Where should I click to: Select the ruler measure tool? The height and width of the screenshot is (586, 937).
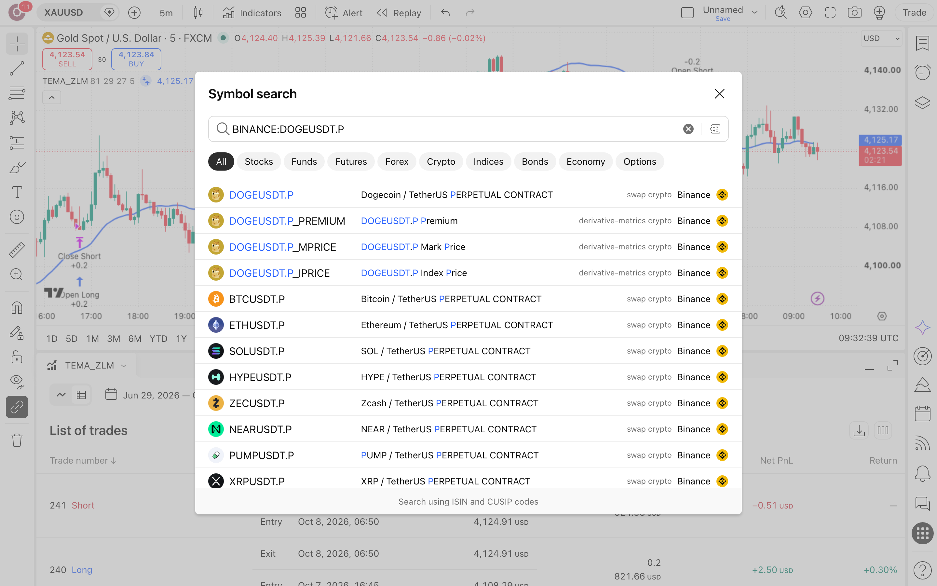[17, 250]
